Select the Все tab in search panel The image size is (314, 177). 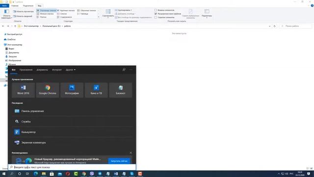click(x=14, y=70)
